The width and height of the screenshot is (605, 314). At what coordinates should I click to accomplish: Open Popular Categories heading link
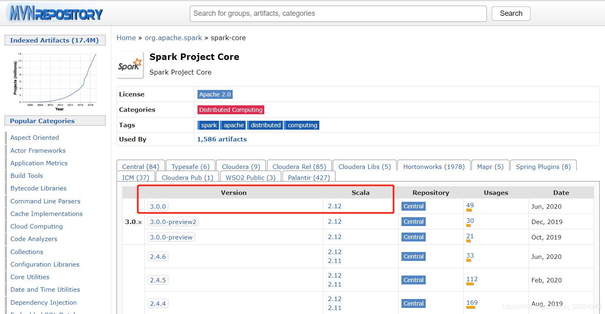tap(42, 121)
